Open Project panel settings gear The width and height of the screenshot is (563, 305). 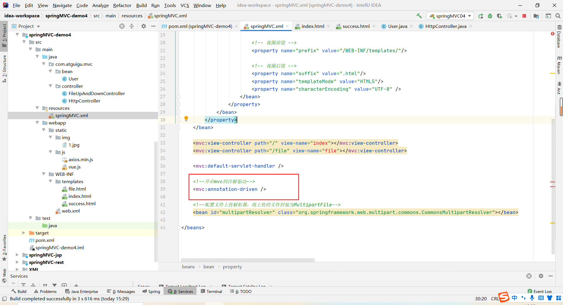[143, 26]
